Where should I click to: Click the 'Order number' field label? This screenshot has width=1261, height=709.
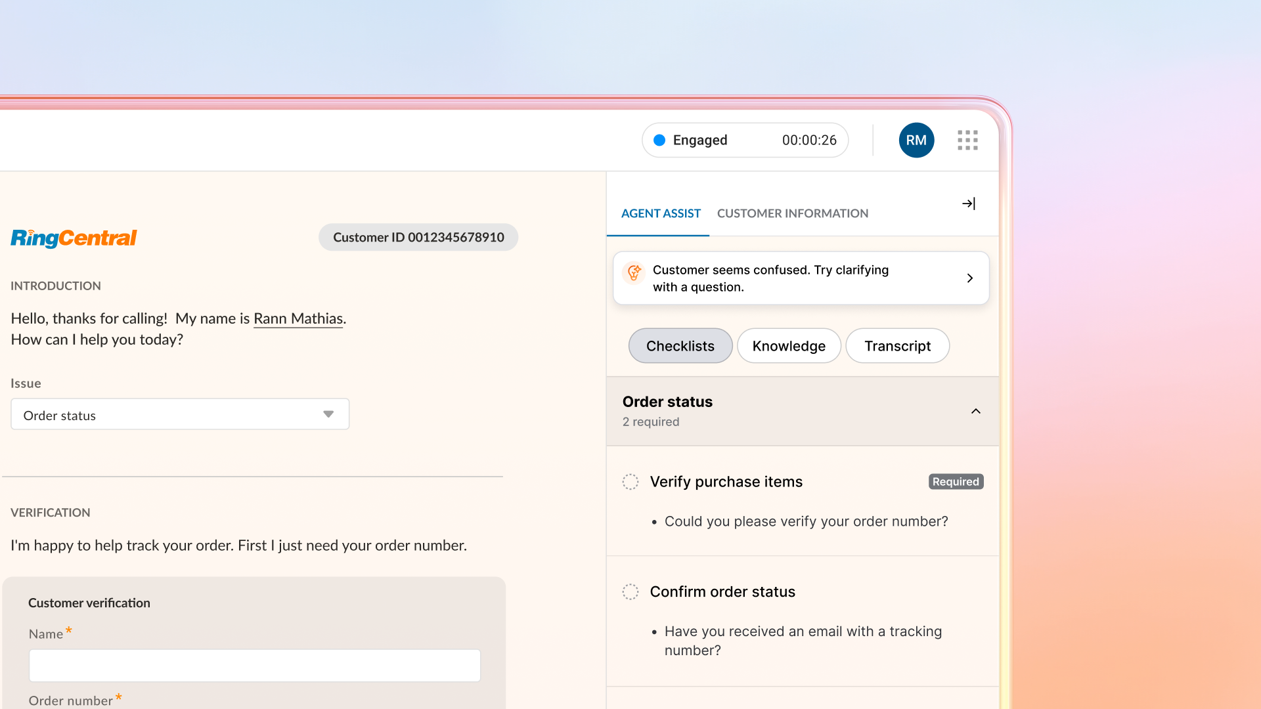[x=71, y=700]
